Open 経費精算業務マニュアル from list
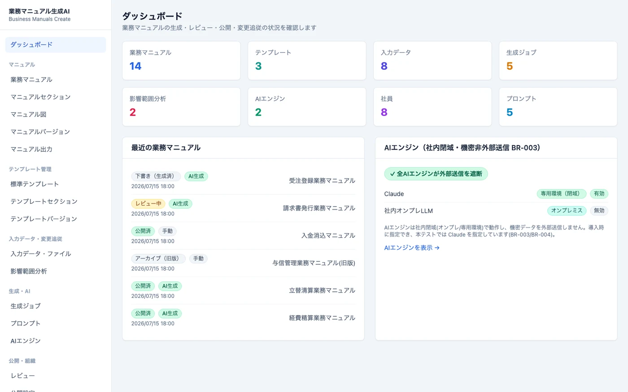Screen dimensions: 628x392 click(x=322, y=318)
